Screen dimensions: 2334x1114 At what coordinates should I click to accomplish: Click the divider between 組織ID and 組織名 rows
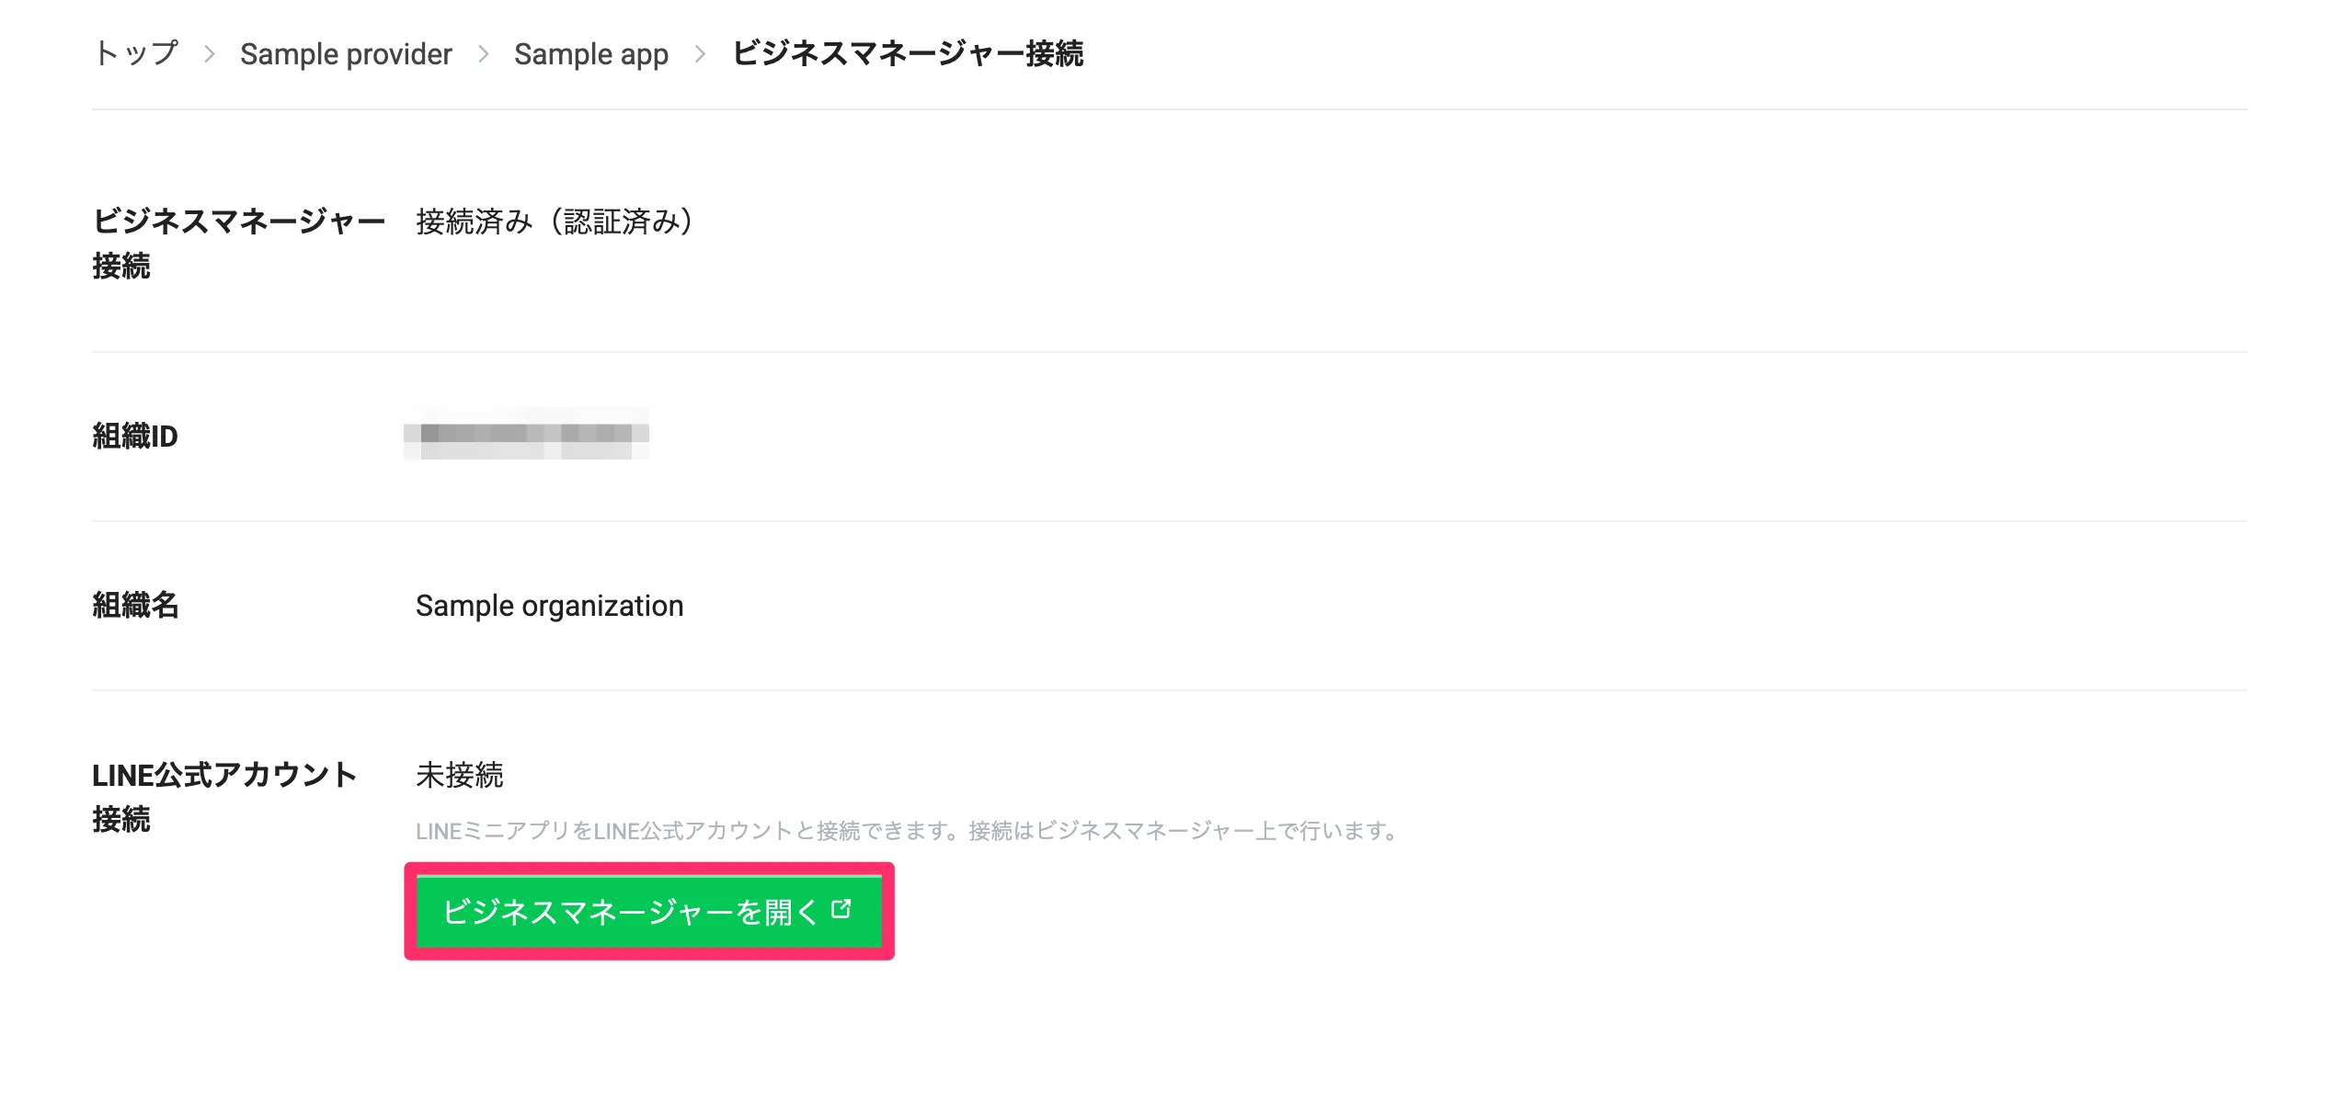pos(1169,521)
